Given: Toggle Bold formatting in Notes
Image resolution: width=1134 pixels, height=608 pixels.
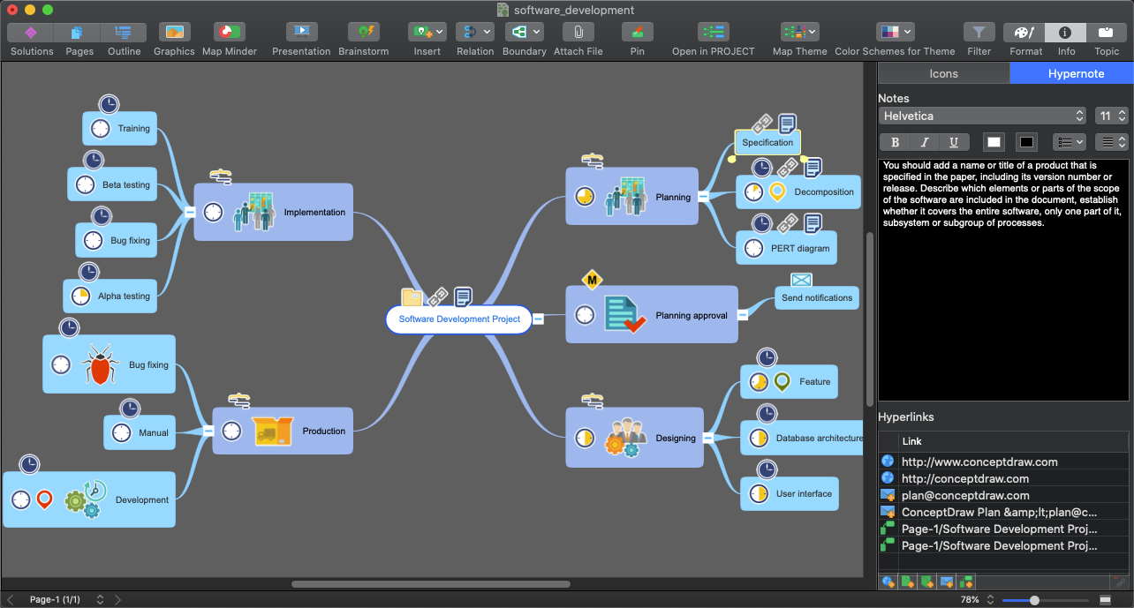Looking at the screenshot, I should [895, 142].
